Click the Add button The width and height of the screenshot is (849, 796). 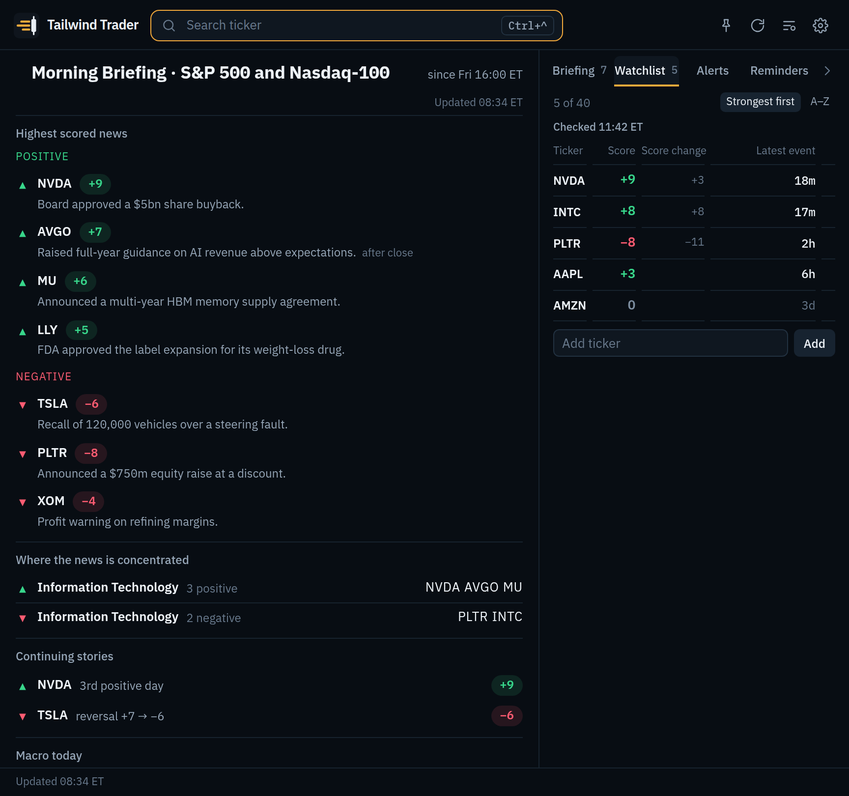click(x=814, y=343)
